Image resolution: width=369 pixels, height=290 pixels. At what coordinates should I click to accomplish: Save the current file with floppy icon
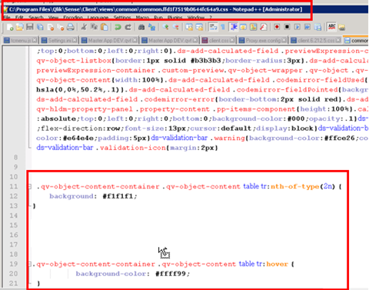click(x=30, y=27)
